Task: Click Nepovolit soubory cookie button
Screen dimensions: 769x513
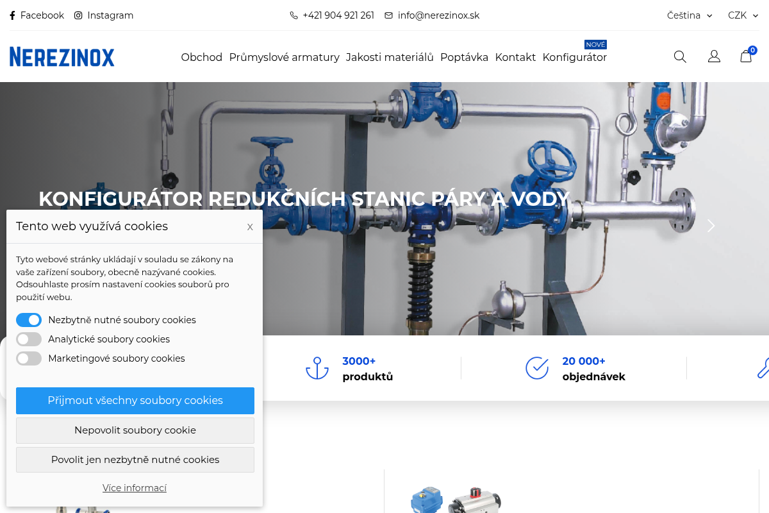Action: click(135, 430)
